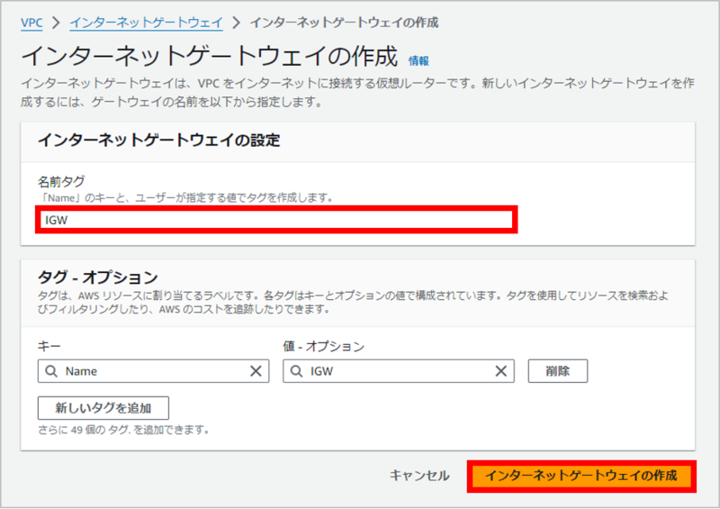Click the 名前タグ label
The width and height of the screenshot is (720, 509).
click(61, 182)
